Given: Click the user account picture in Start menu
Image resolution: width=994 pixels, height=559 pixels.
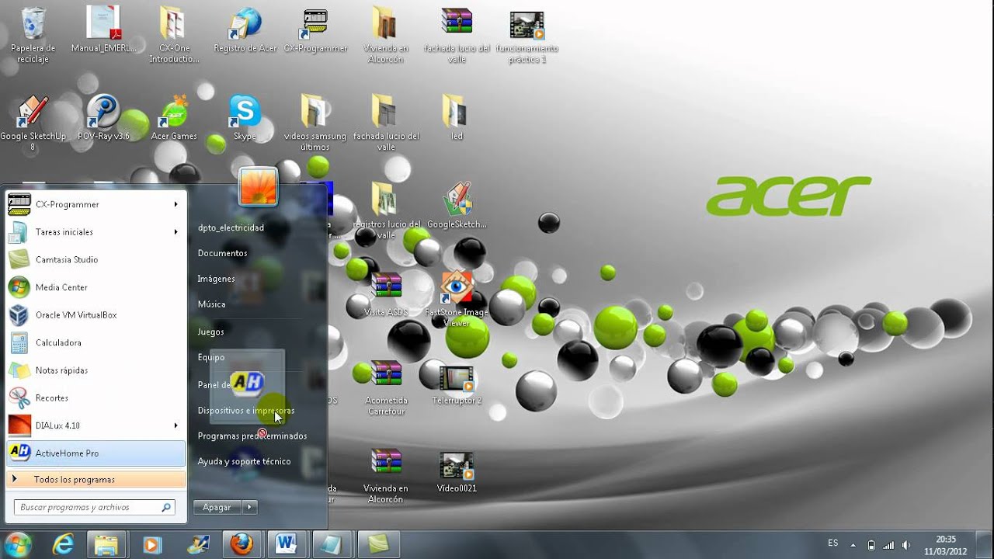Looking at the screenshot, I should click(259, 186).
